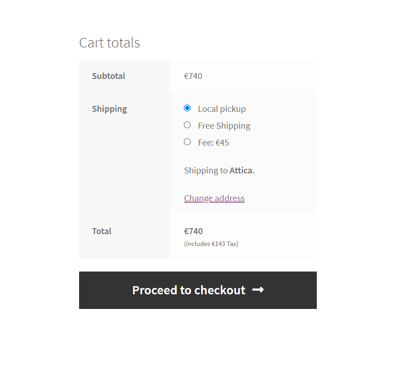
Task: Click the "Fee: €45" option label
Action: 214,143
